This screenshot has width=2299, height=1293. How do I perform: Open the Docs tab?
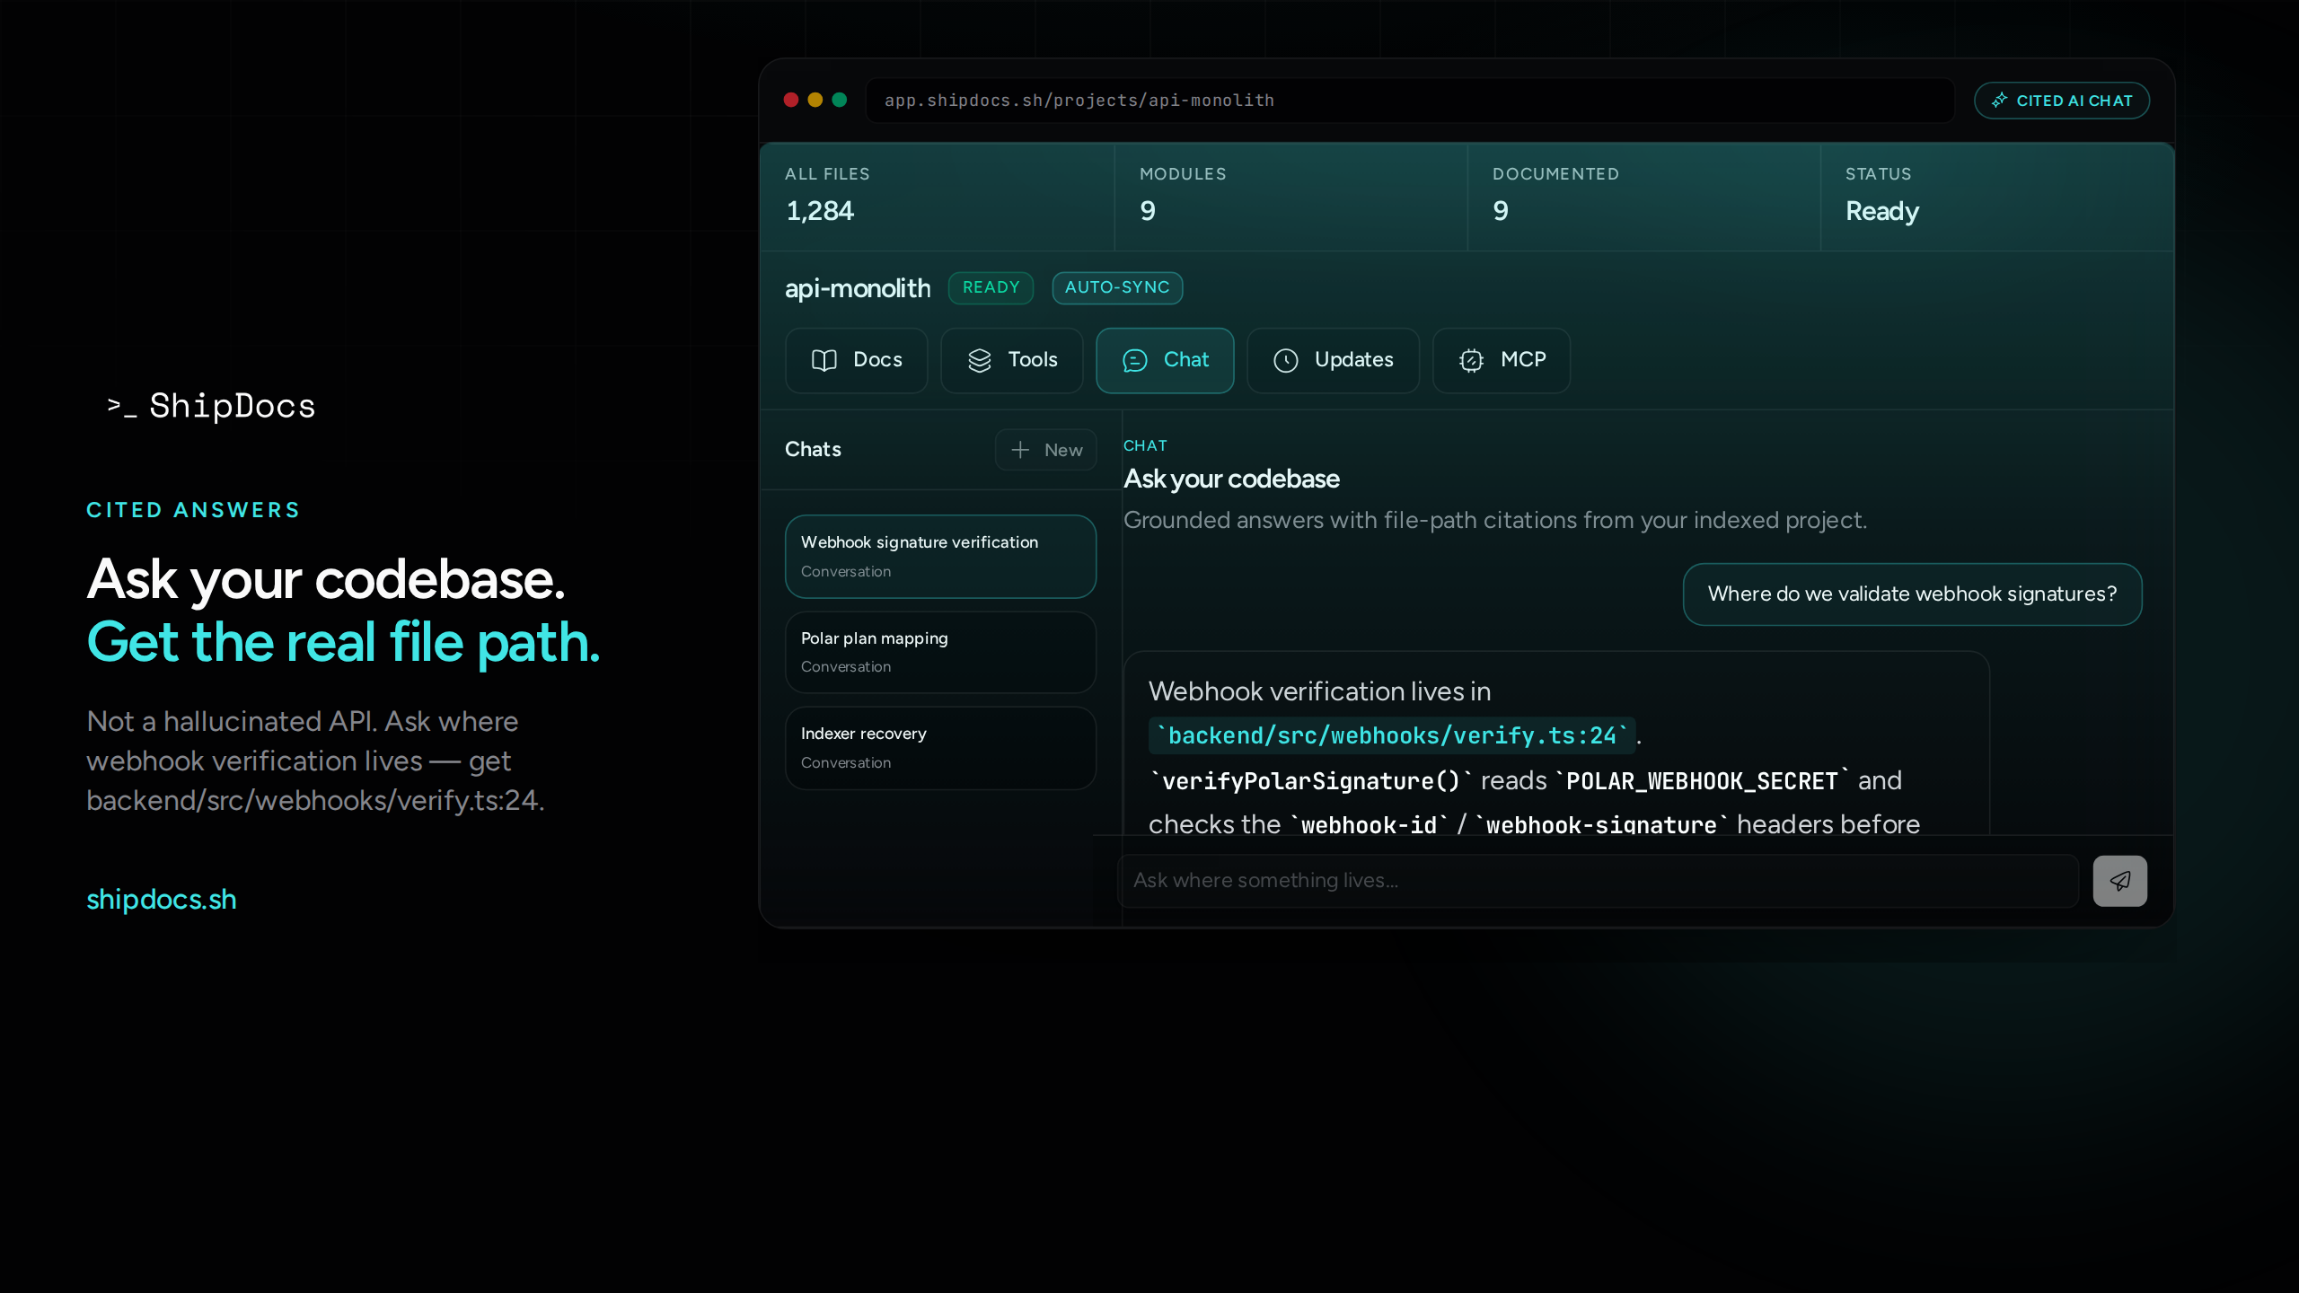[856, 360]
